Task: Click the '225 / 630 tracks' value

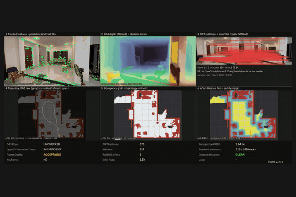Action: click(x=245, y=149)
